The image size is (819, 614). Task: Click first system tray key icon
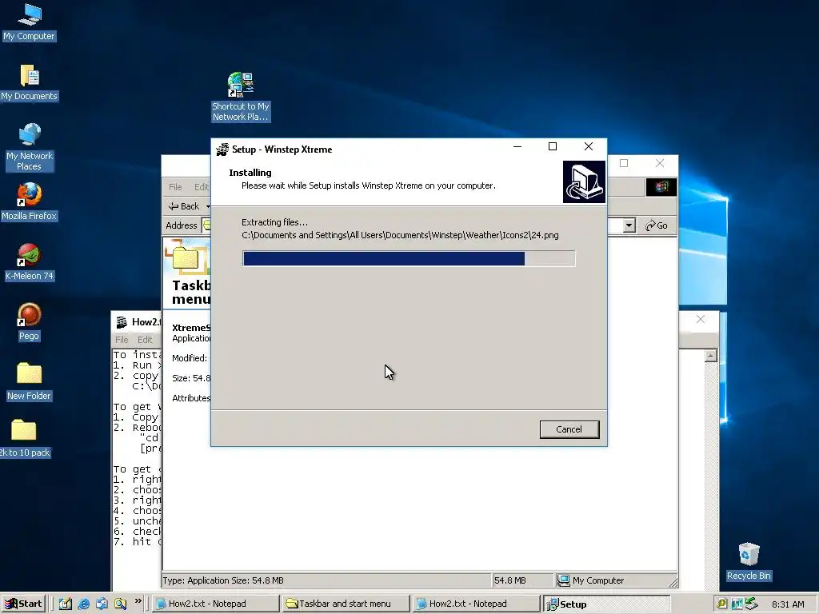722,604
